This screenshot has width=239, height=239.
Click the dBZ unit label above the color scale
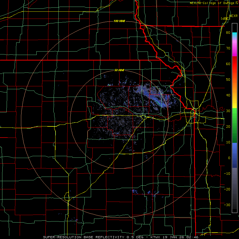(x=225, y=18)
